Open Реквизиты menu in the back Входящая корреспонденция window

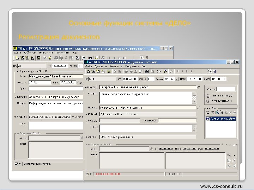click(46, 53)
